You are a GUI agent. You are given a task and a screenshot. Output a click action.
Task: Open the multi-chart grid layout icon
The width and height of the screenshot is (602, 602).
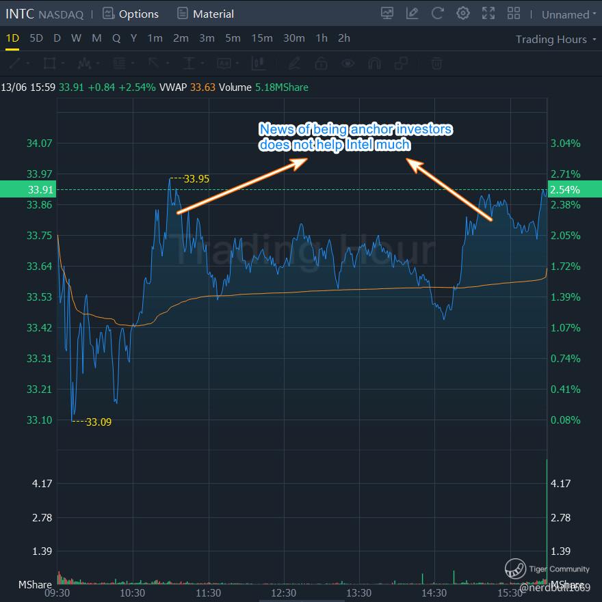click(x=514, y=14)
